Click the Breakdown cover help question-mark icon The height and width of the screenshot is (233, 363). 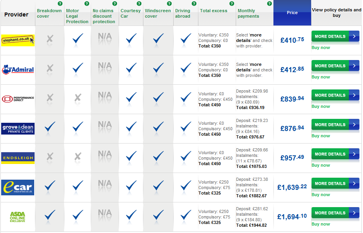click(x=60, y=4)
